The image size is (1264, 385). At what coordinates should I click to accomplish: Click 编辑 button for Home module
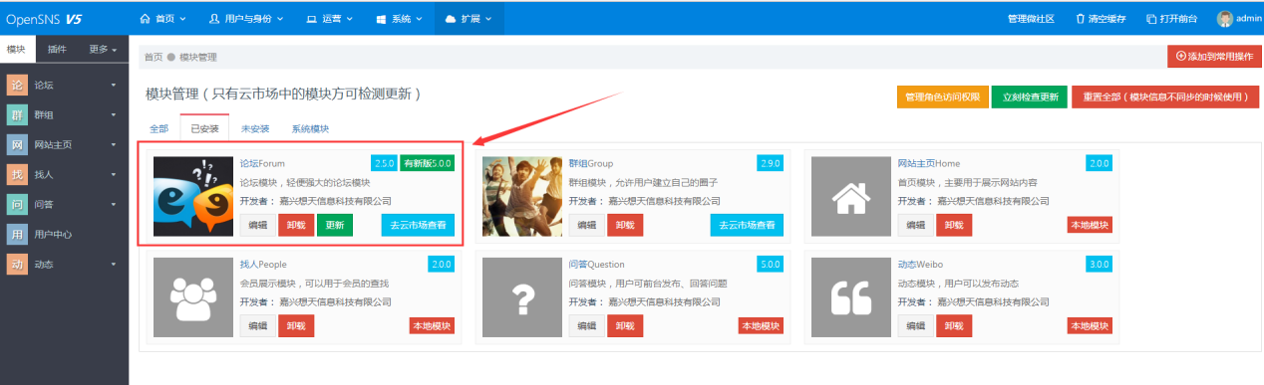click(915, 225)
